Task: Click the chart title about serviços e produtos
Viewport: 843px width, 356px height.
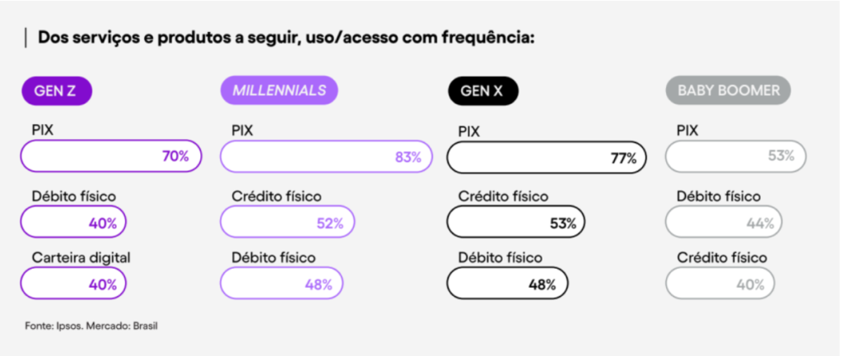Action: coord(286,38)
